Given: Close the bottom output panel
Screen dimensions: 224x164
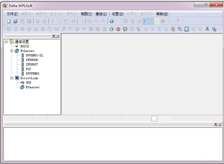Looking at the screenshot, I should [220, 124].
